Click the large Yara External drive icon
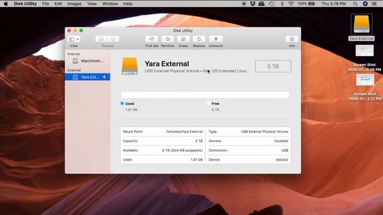Screen dimensions: 383x215 [130, 66]
